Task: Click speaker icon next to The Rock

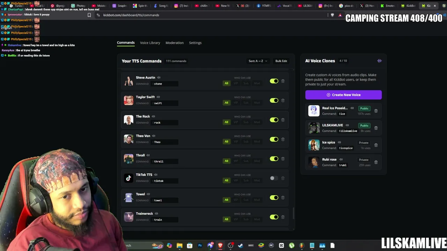Action: [153, 116]
